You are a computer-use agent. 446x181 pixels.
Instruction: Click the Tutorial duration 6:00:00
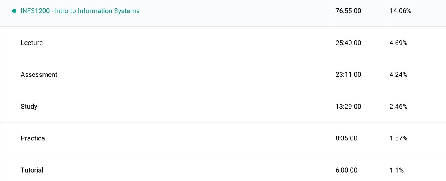347,170
